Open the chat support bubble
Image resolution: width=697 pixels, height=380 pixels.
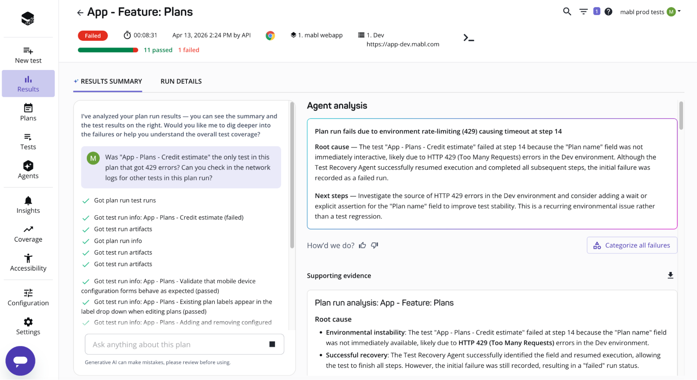click(x=20, y=360)
